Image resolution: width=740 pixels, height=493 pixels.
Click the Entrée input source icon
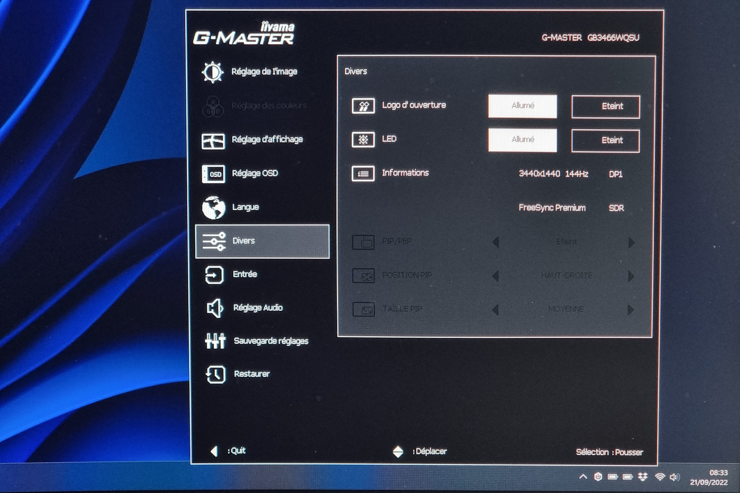click(x=214, y=275)
